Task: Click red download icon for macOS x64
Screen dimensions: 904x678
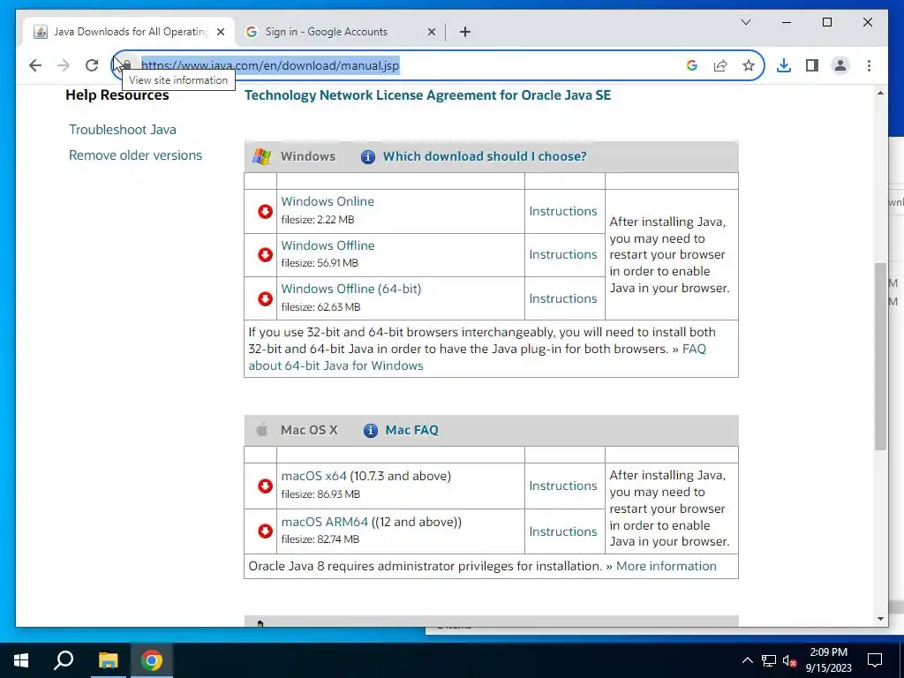Action: pyautogui.click(x=265, y=486)
